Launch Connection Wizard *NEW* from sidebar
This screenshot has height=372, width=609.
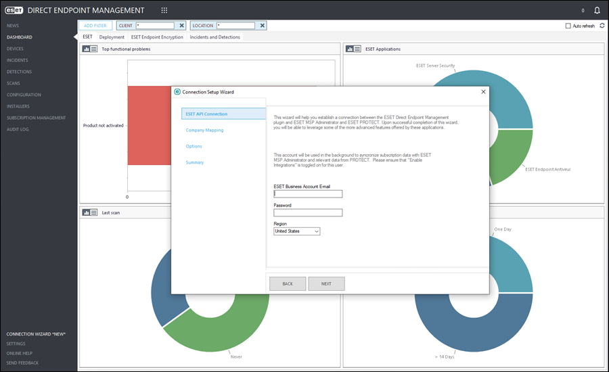(x=36, y=334)
